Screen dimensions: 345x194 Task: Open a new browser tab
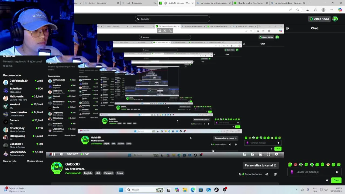pyautogui.click(x=310, y=3)
